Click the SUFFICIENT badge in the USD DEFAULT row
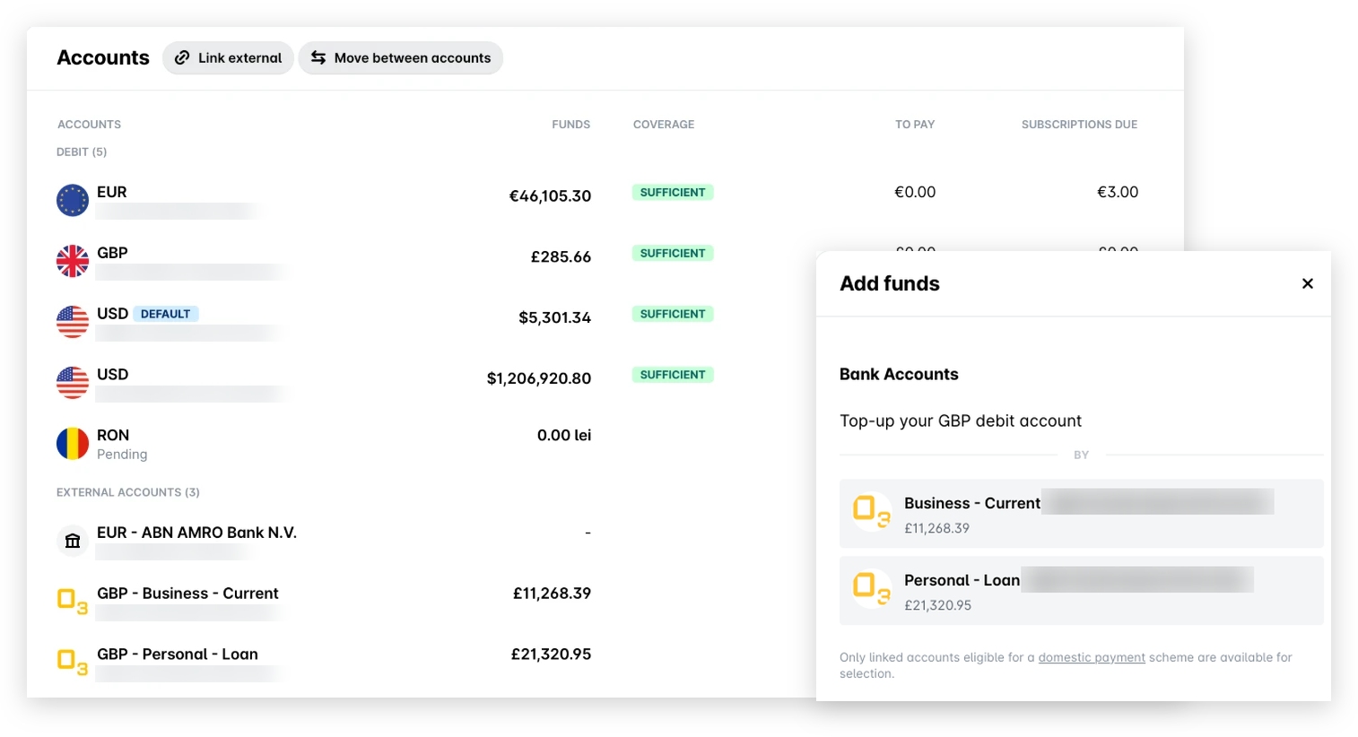This screenshot has height=737, width=1358. tap(673, 314)
